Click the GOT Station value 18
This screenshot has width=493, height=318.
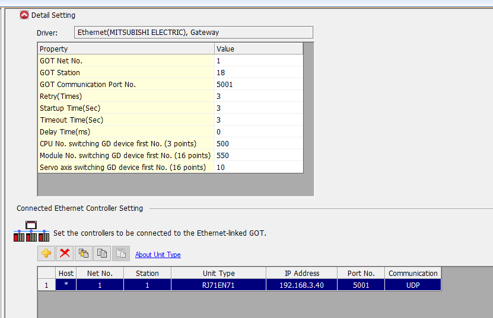(x=258, y=72)
